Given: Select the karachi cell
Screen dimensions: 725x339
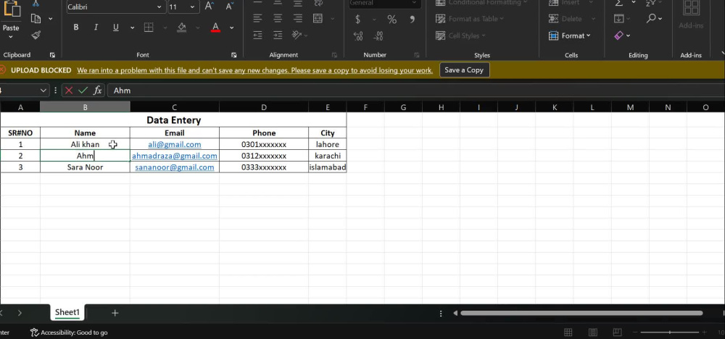Looking at the screenshot, I should [x=328, y=156].
